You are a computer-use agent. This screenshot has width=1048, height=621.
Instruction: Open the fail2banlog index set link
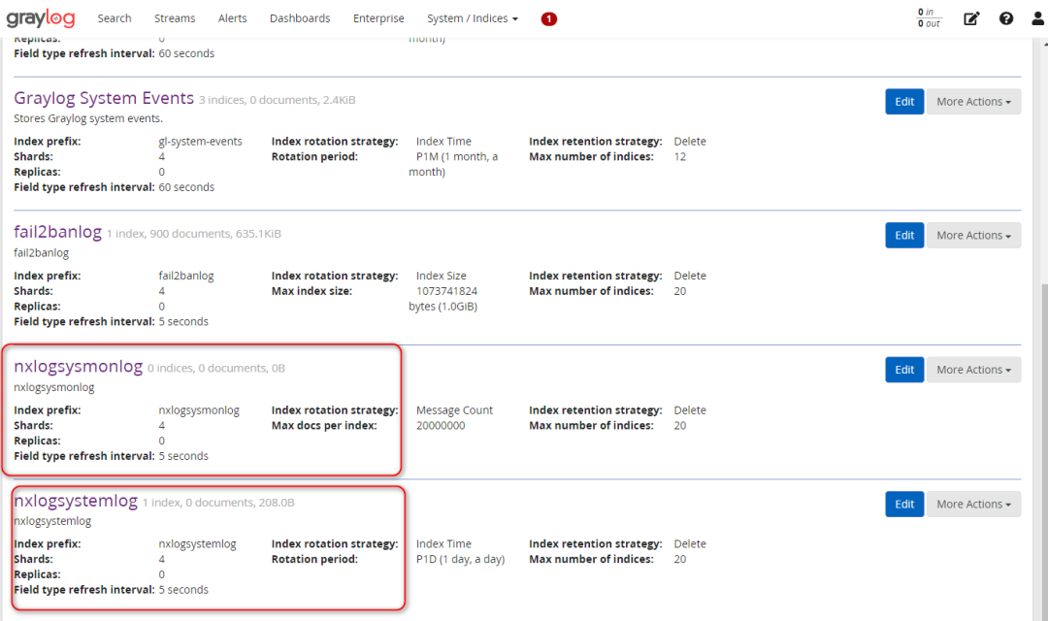pos(57,232)
